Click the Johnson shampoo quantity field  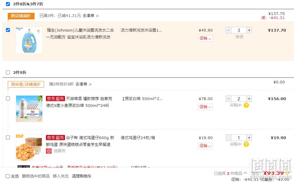point(239,30)
